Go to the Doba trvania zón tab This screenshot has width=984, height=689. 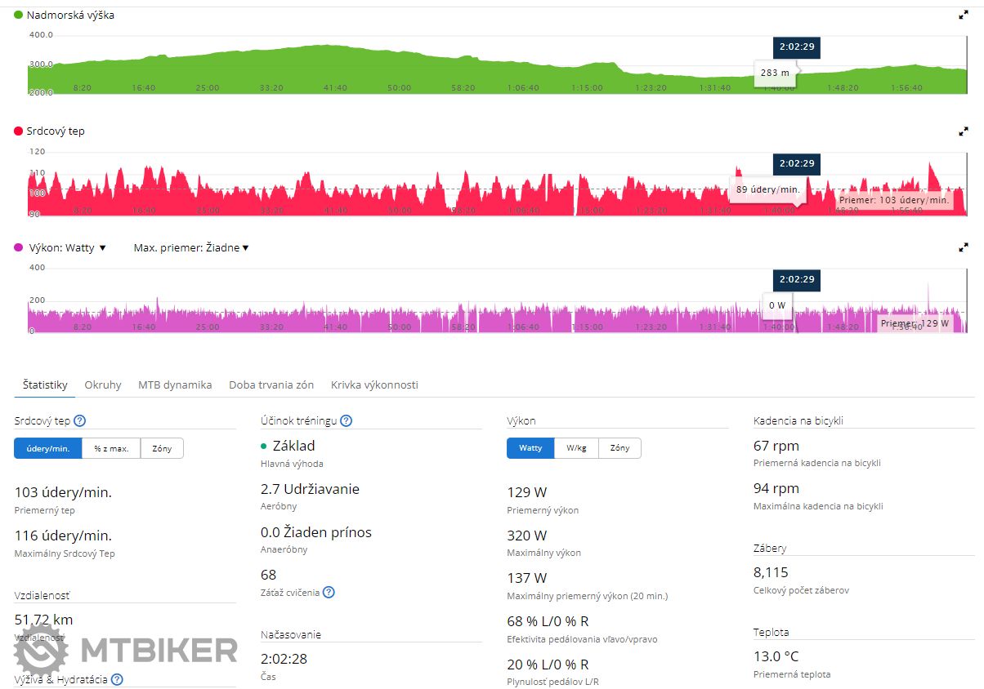pyautogui.click(x=271, y=385)
